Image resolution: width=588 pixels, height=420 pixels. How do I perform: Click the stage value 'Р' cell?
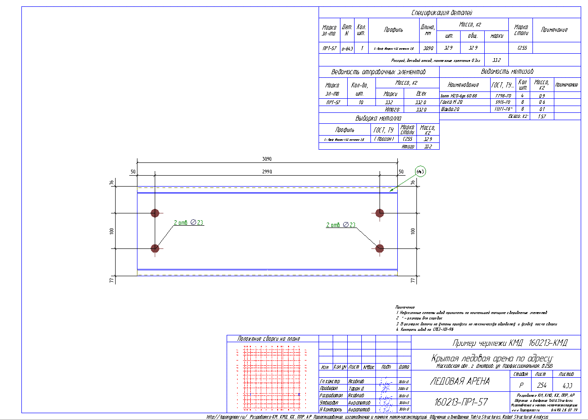coord(520,385)
